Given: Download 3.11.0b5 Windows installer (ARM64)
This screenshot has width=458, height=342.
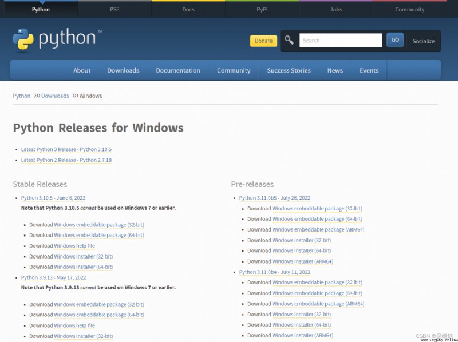Looking at the screenshot, I should tap(303, 261).
